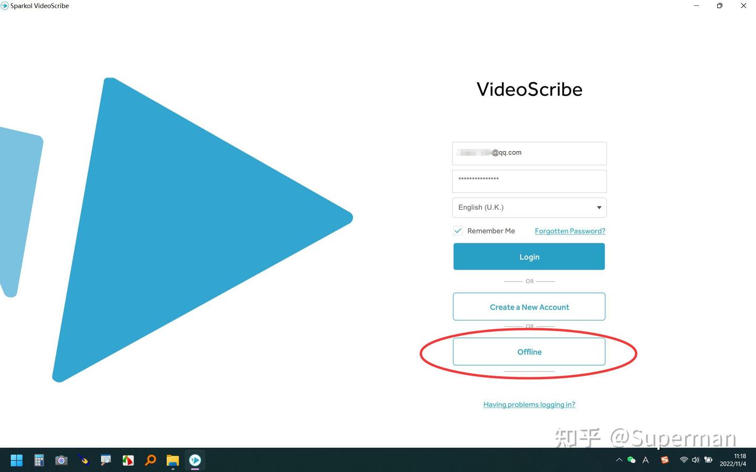The image size is (756, 472).
Task: Open Wi-Fi network settings in tray
Action: [x=684, y=460]
